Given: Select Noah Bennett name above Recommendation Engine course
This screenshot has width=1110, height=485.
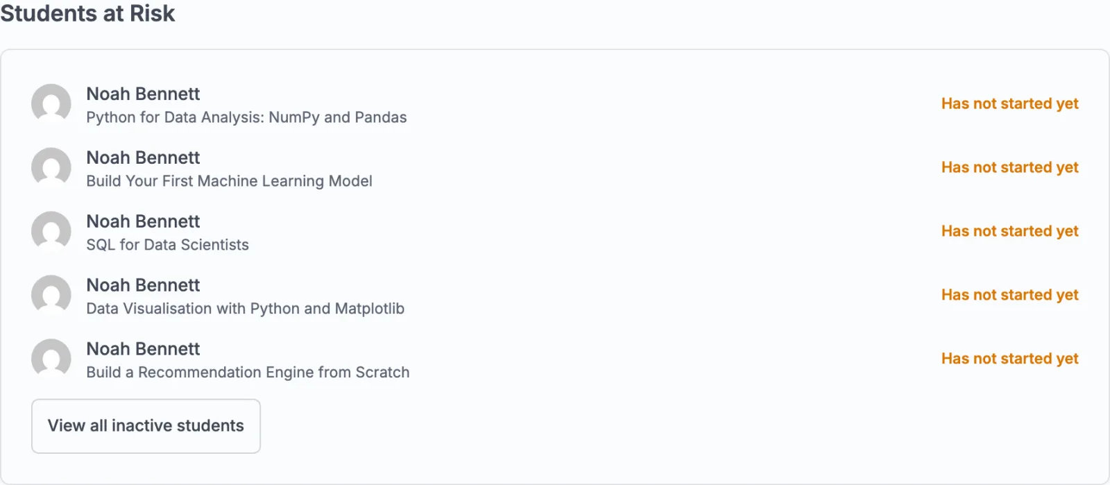Looking at the screenshot, I should point(143,349).
